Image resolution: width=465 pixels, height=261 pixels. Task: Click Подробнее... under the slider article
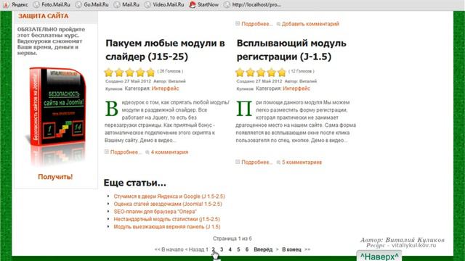coord(126,152)
